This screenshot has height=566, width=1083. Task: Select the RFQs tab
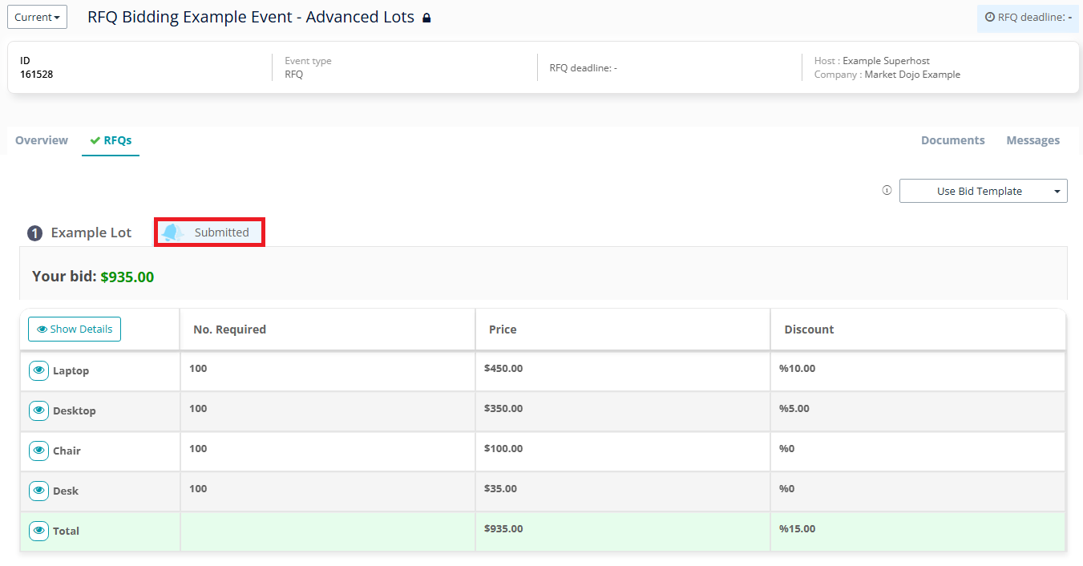(111, 140)
